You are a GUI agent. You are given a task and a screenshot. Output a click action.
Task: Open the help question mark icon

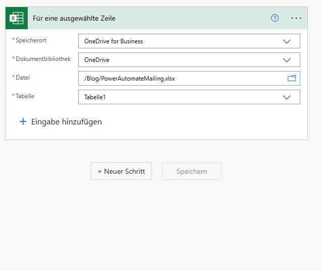(x=275, y=18)
